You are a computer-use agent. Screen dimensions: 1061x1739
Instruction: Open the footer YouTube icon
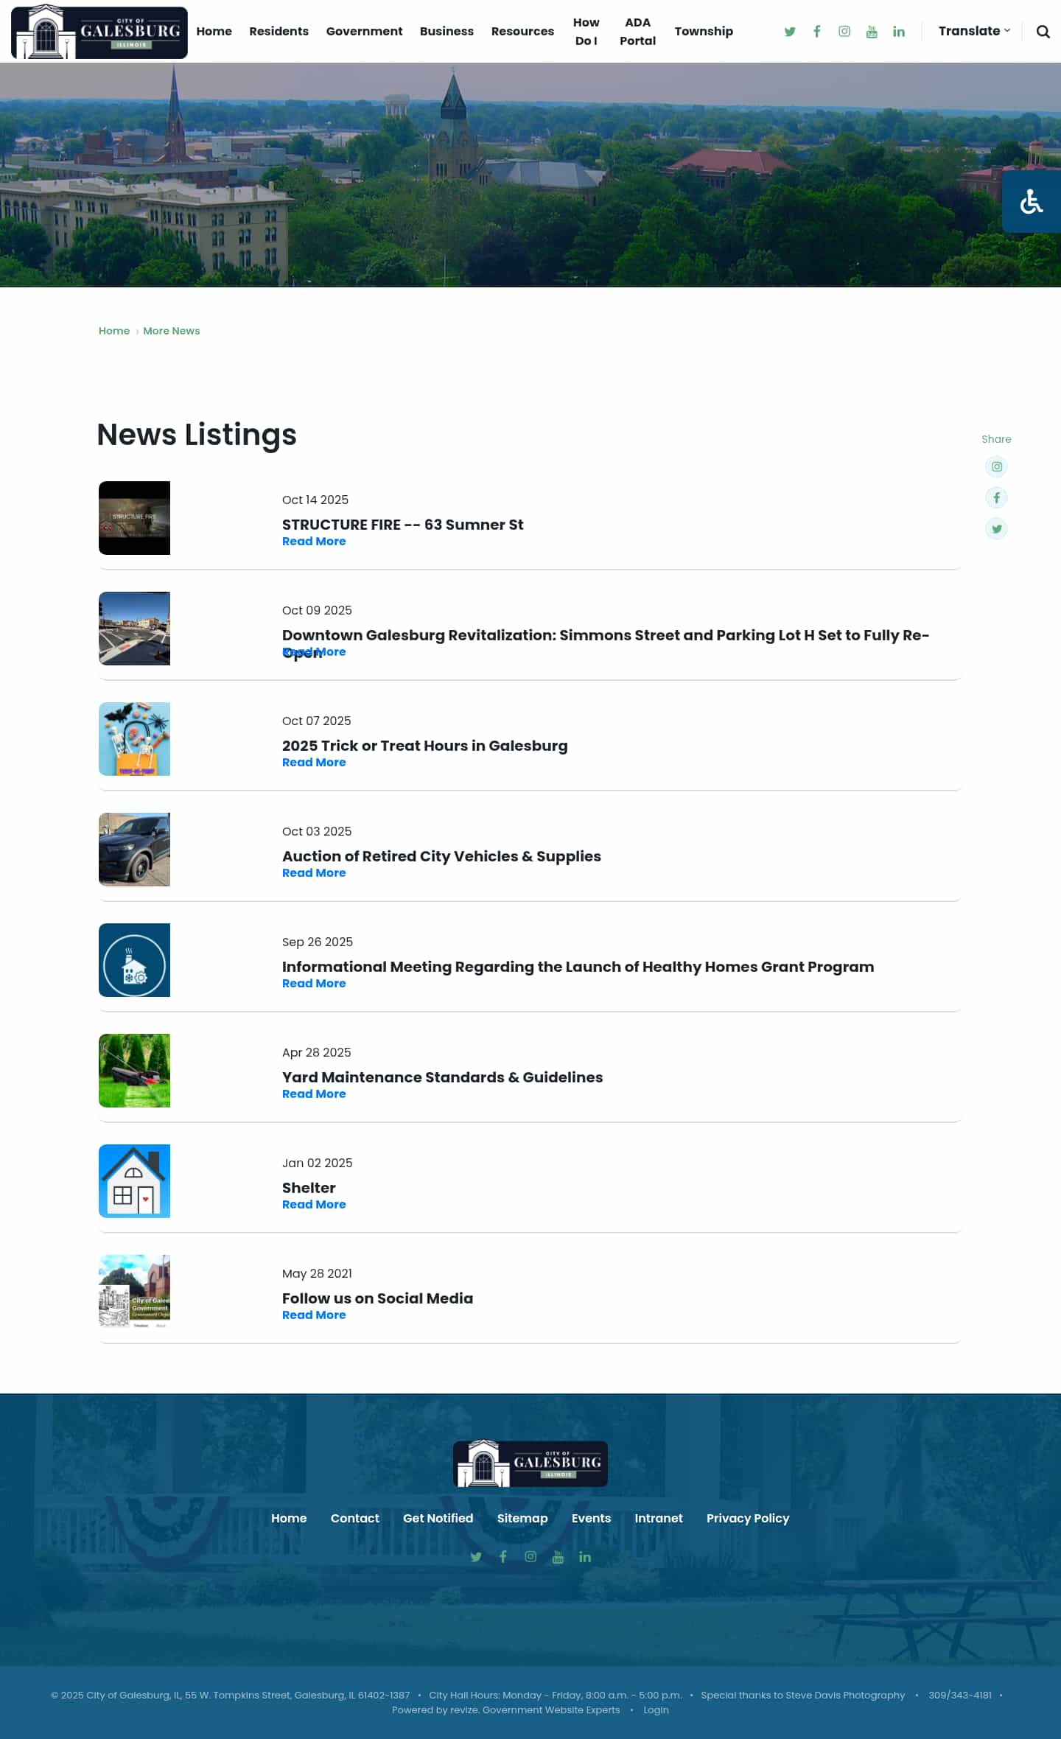pyautogui.click(x=558, y=1556)
